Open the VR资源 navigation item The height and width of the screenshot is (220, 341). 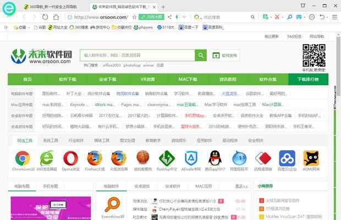tap(147, 79)
